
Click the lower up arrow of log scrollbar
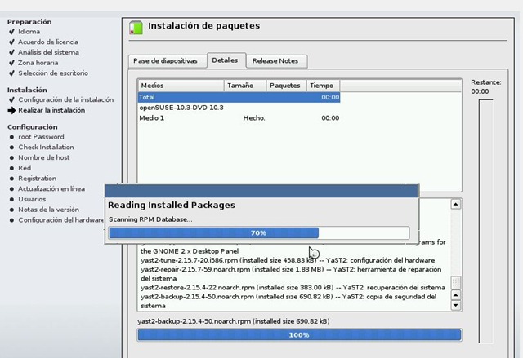456,295
